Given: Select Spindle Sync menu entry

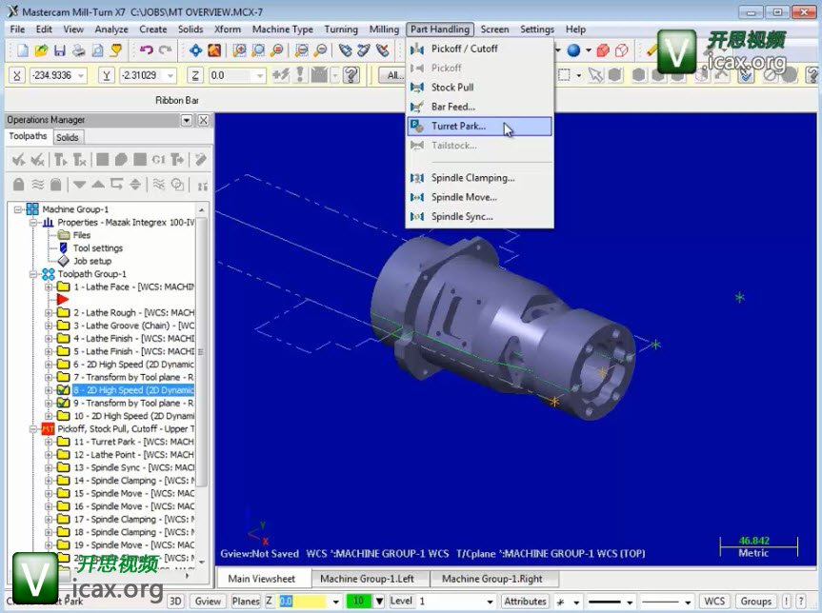Looking at the screenshot, I should click(461, 216).
